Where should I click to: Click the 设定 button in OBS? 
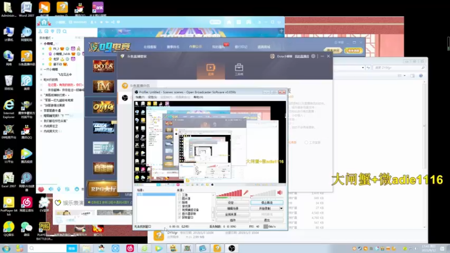pyautogui.click(x=233, y=203)
